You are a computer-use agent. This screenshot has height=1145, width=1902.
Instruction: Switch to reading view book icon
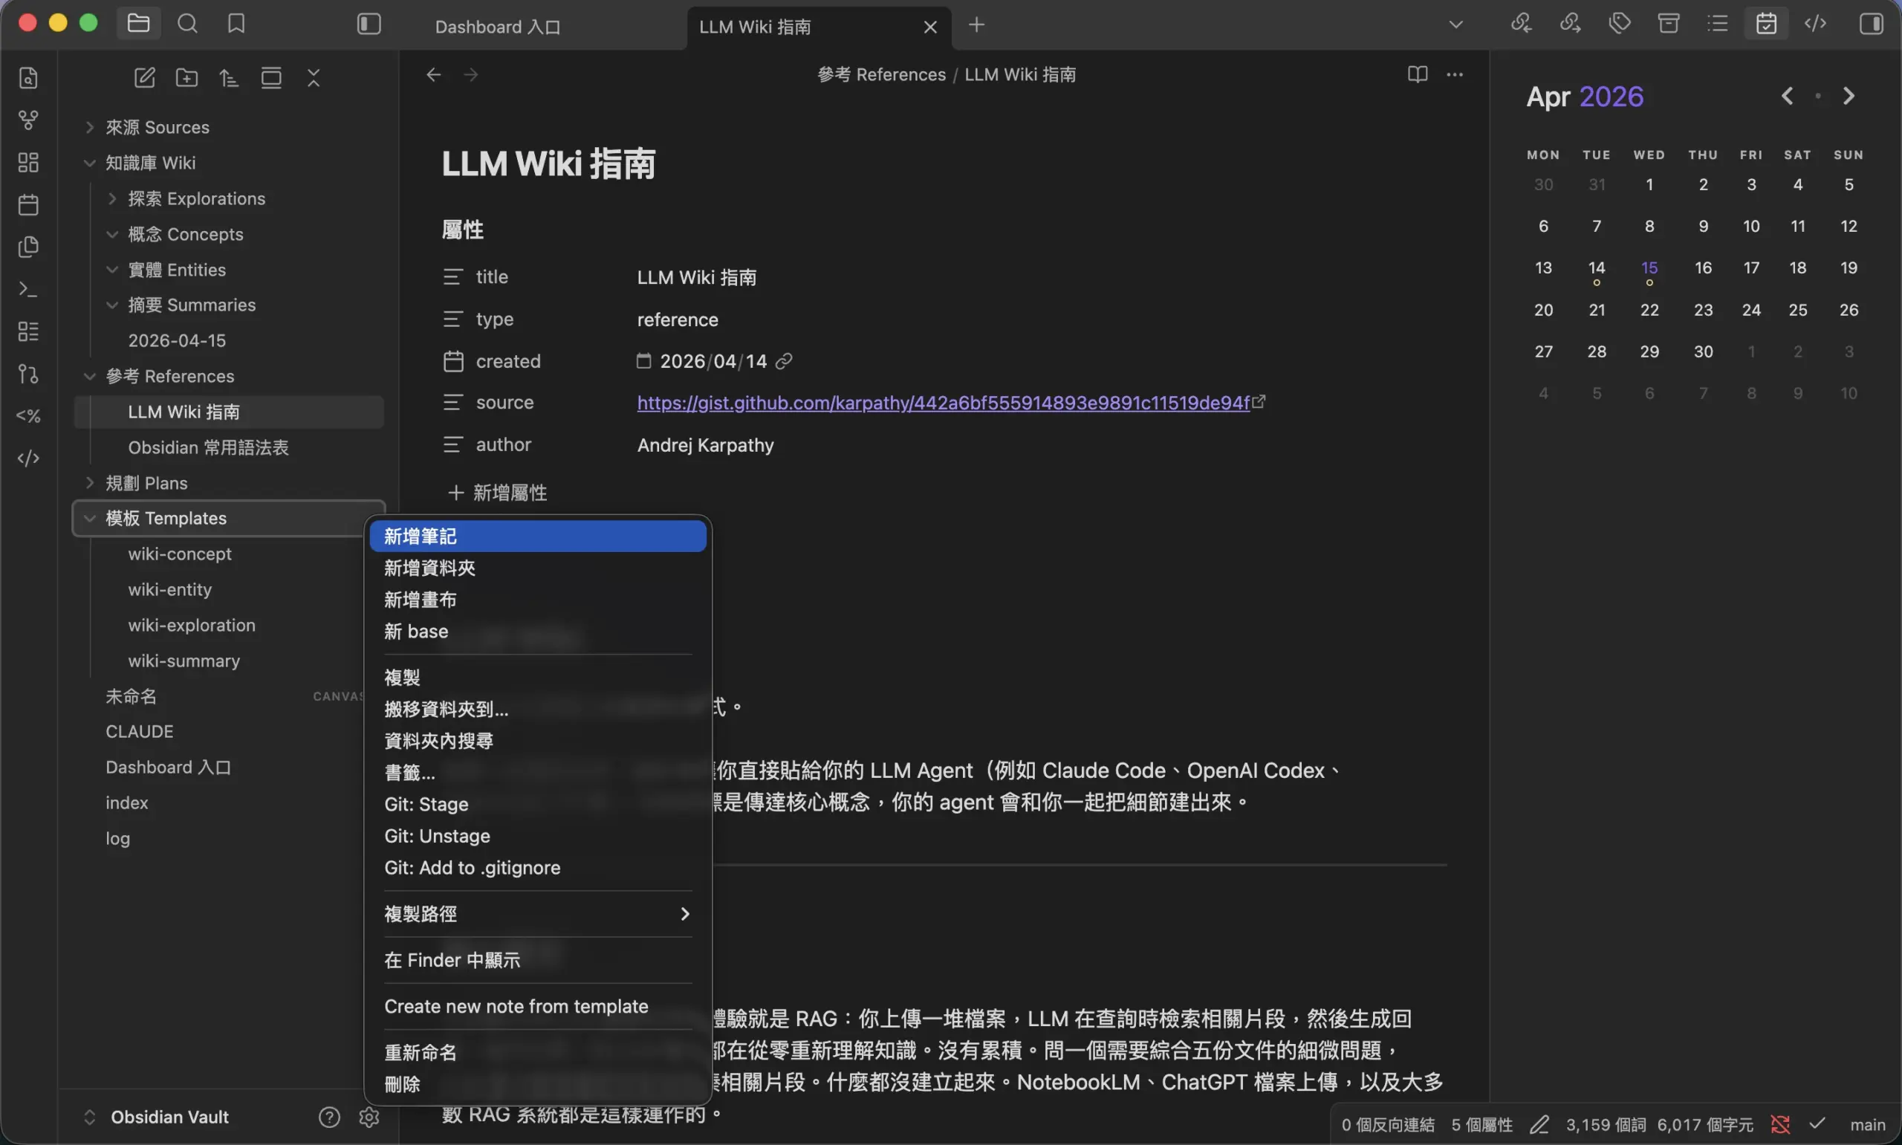[1417, 75]
